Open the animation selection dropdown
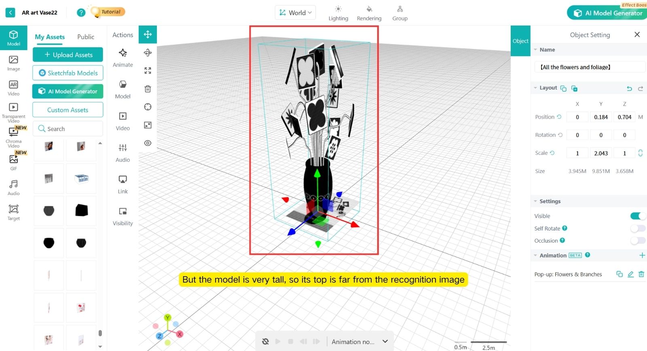The width and height of the screenshot is (647, 351). pyautogui.click(x=385, y=341)
